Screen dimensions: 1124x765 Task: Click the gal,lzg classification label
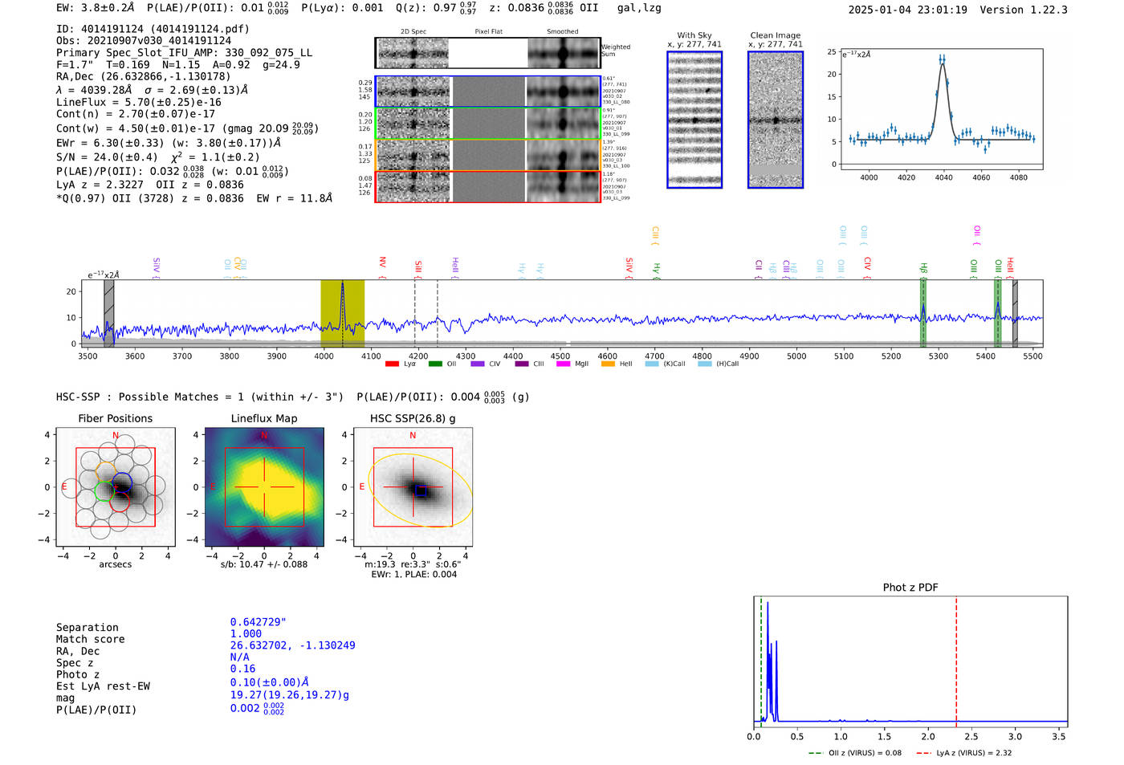pos(639,8)
